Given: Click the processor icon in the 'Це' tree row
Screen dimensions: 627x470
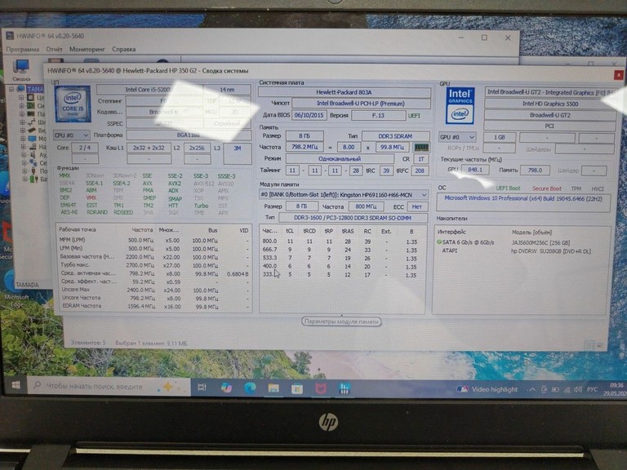Looking at the screenshot, I should [x=31, y=98].
